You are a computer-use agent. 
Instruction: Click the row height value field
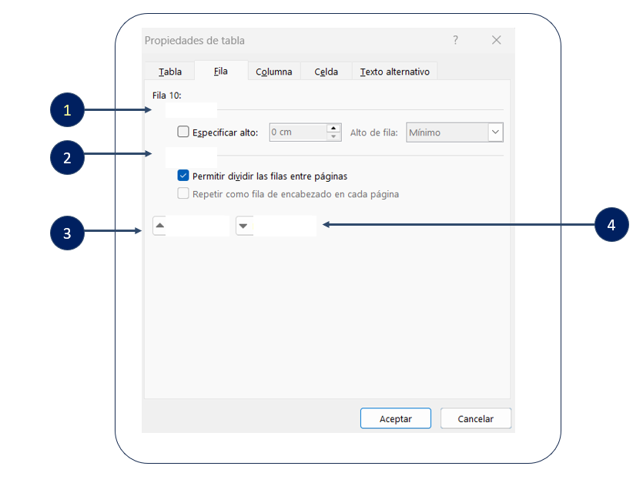pos(297,132)
